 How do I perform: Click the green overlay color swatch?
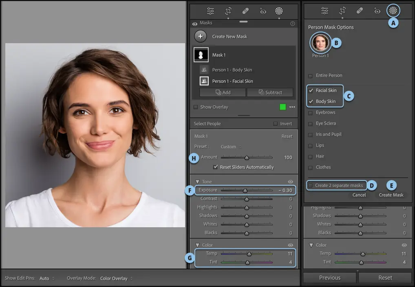283,107
